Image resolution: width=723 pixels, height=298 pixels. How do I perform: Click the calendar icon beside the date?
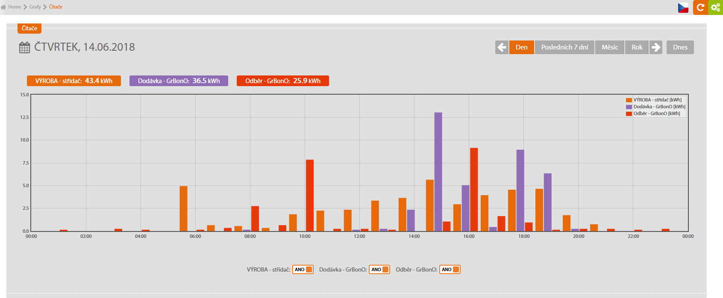coord(25,47)
